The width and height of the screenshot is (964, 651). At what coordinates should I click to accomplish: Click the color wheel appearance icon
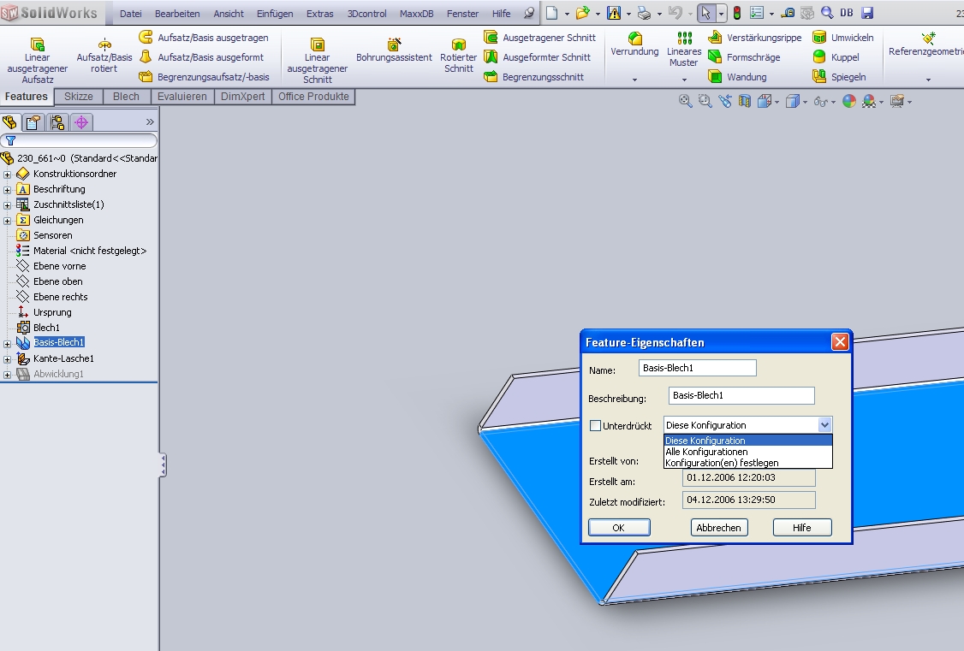coord(849,101)
